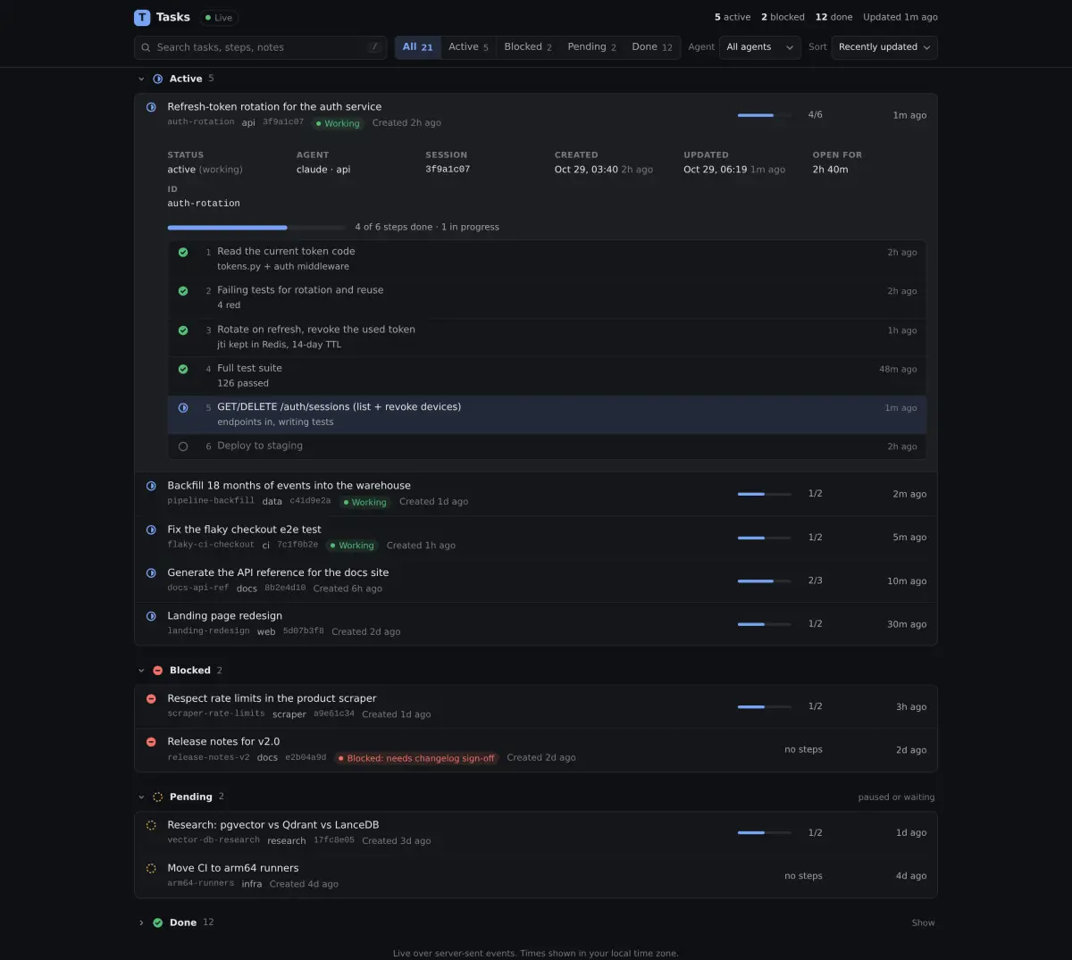Open Move CI to arm64 runners task
1072x960 pixels.
coord(536,876)
